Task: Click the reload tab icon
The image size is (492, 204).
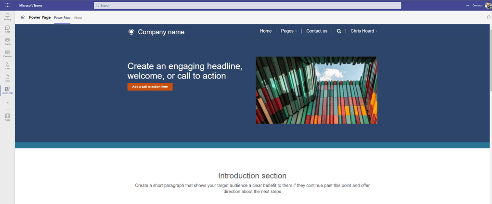Action: [x=489, y=17]
